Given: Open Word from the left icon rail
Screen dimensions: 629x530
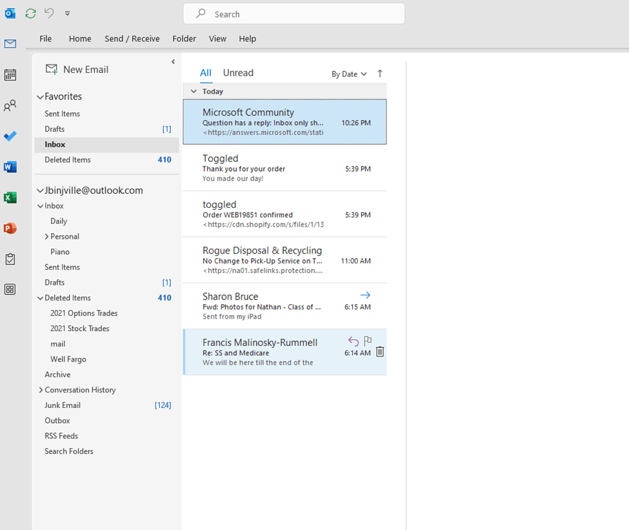Looking at the screenshot, I should coord(10,167).
